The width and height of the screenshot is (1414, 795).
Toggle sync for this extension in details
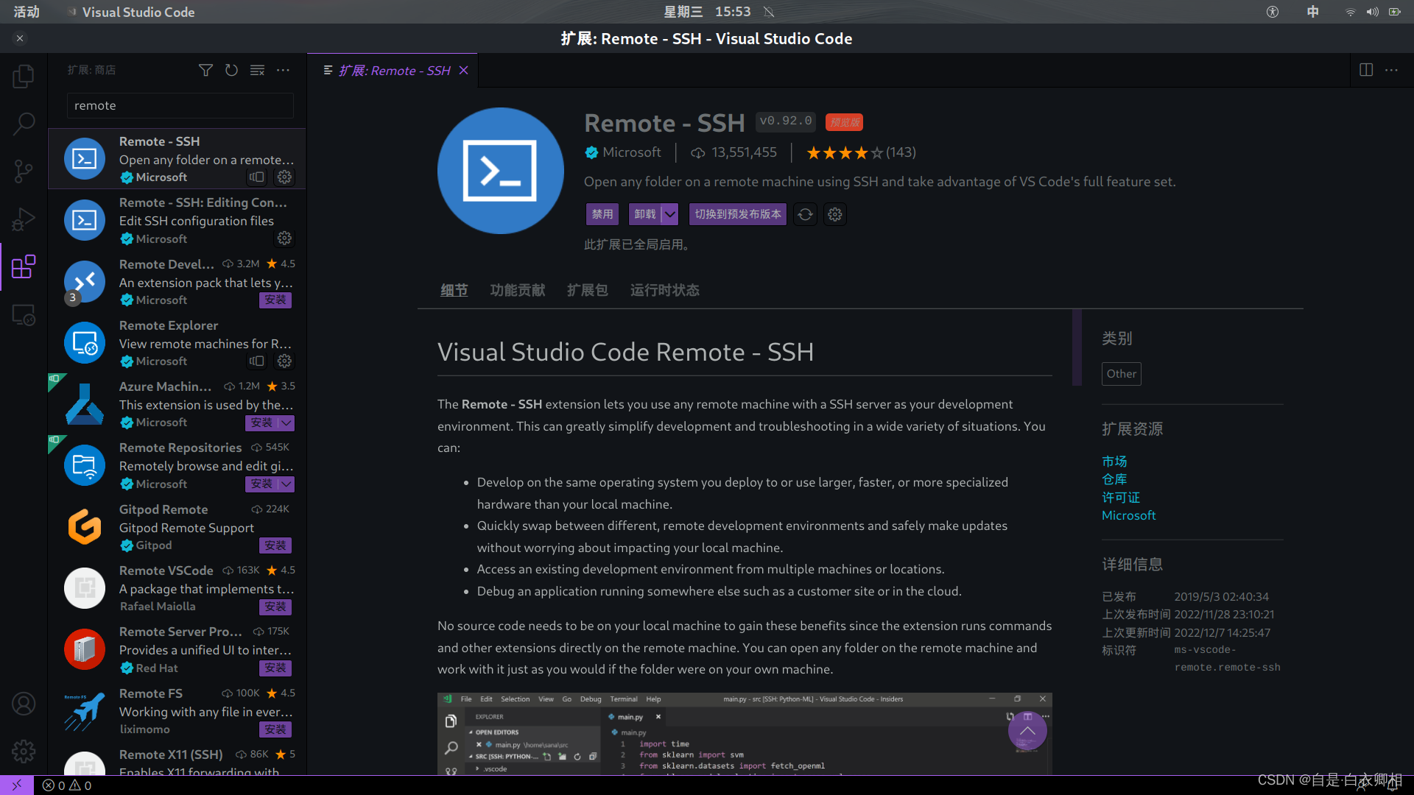point(805,214)
